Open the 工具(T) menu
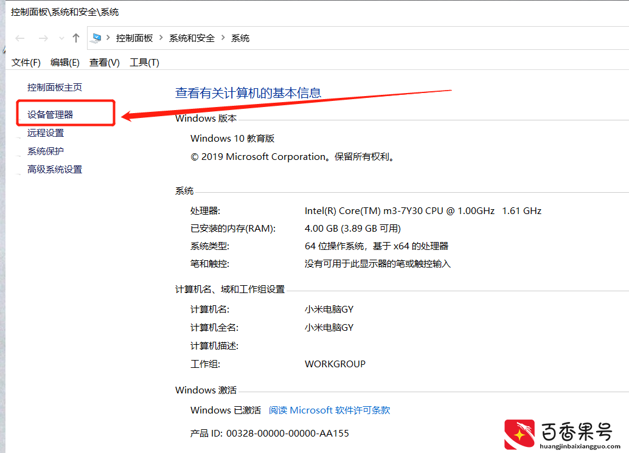 coord(144,63)
